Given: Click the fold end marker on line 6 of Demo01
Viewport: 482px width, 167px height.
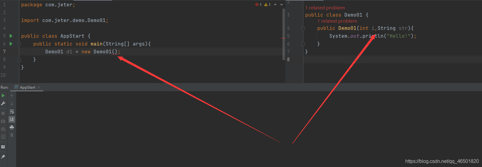Looking at the screenshot, I should [x=303, y=44].
